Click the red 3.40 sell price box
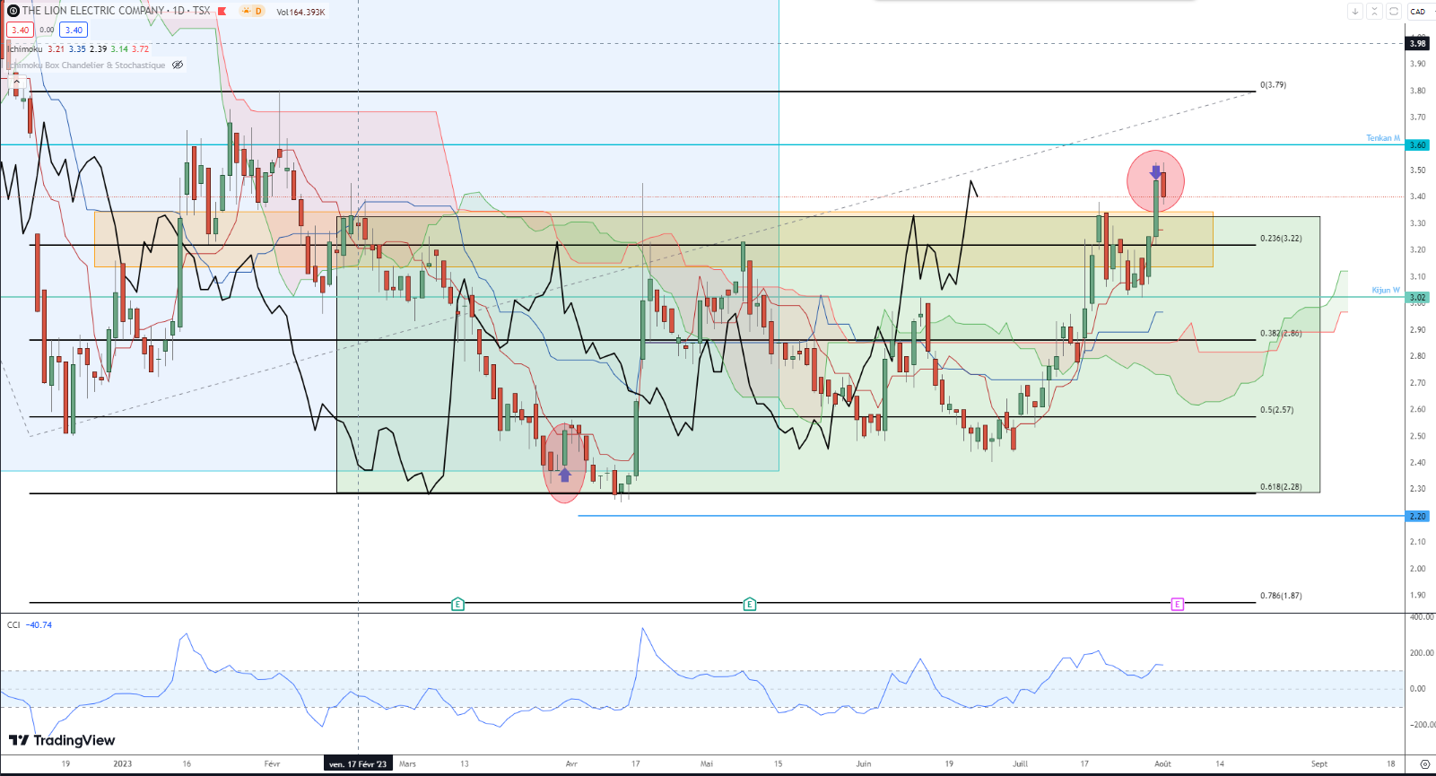Viewport: 1436px width, 776px height. click(x=20, y=30)
